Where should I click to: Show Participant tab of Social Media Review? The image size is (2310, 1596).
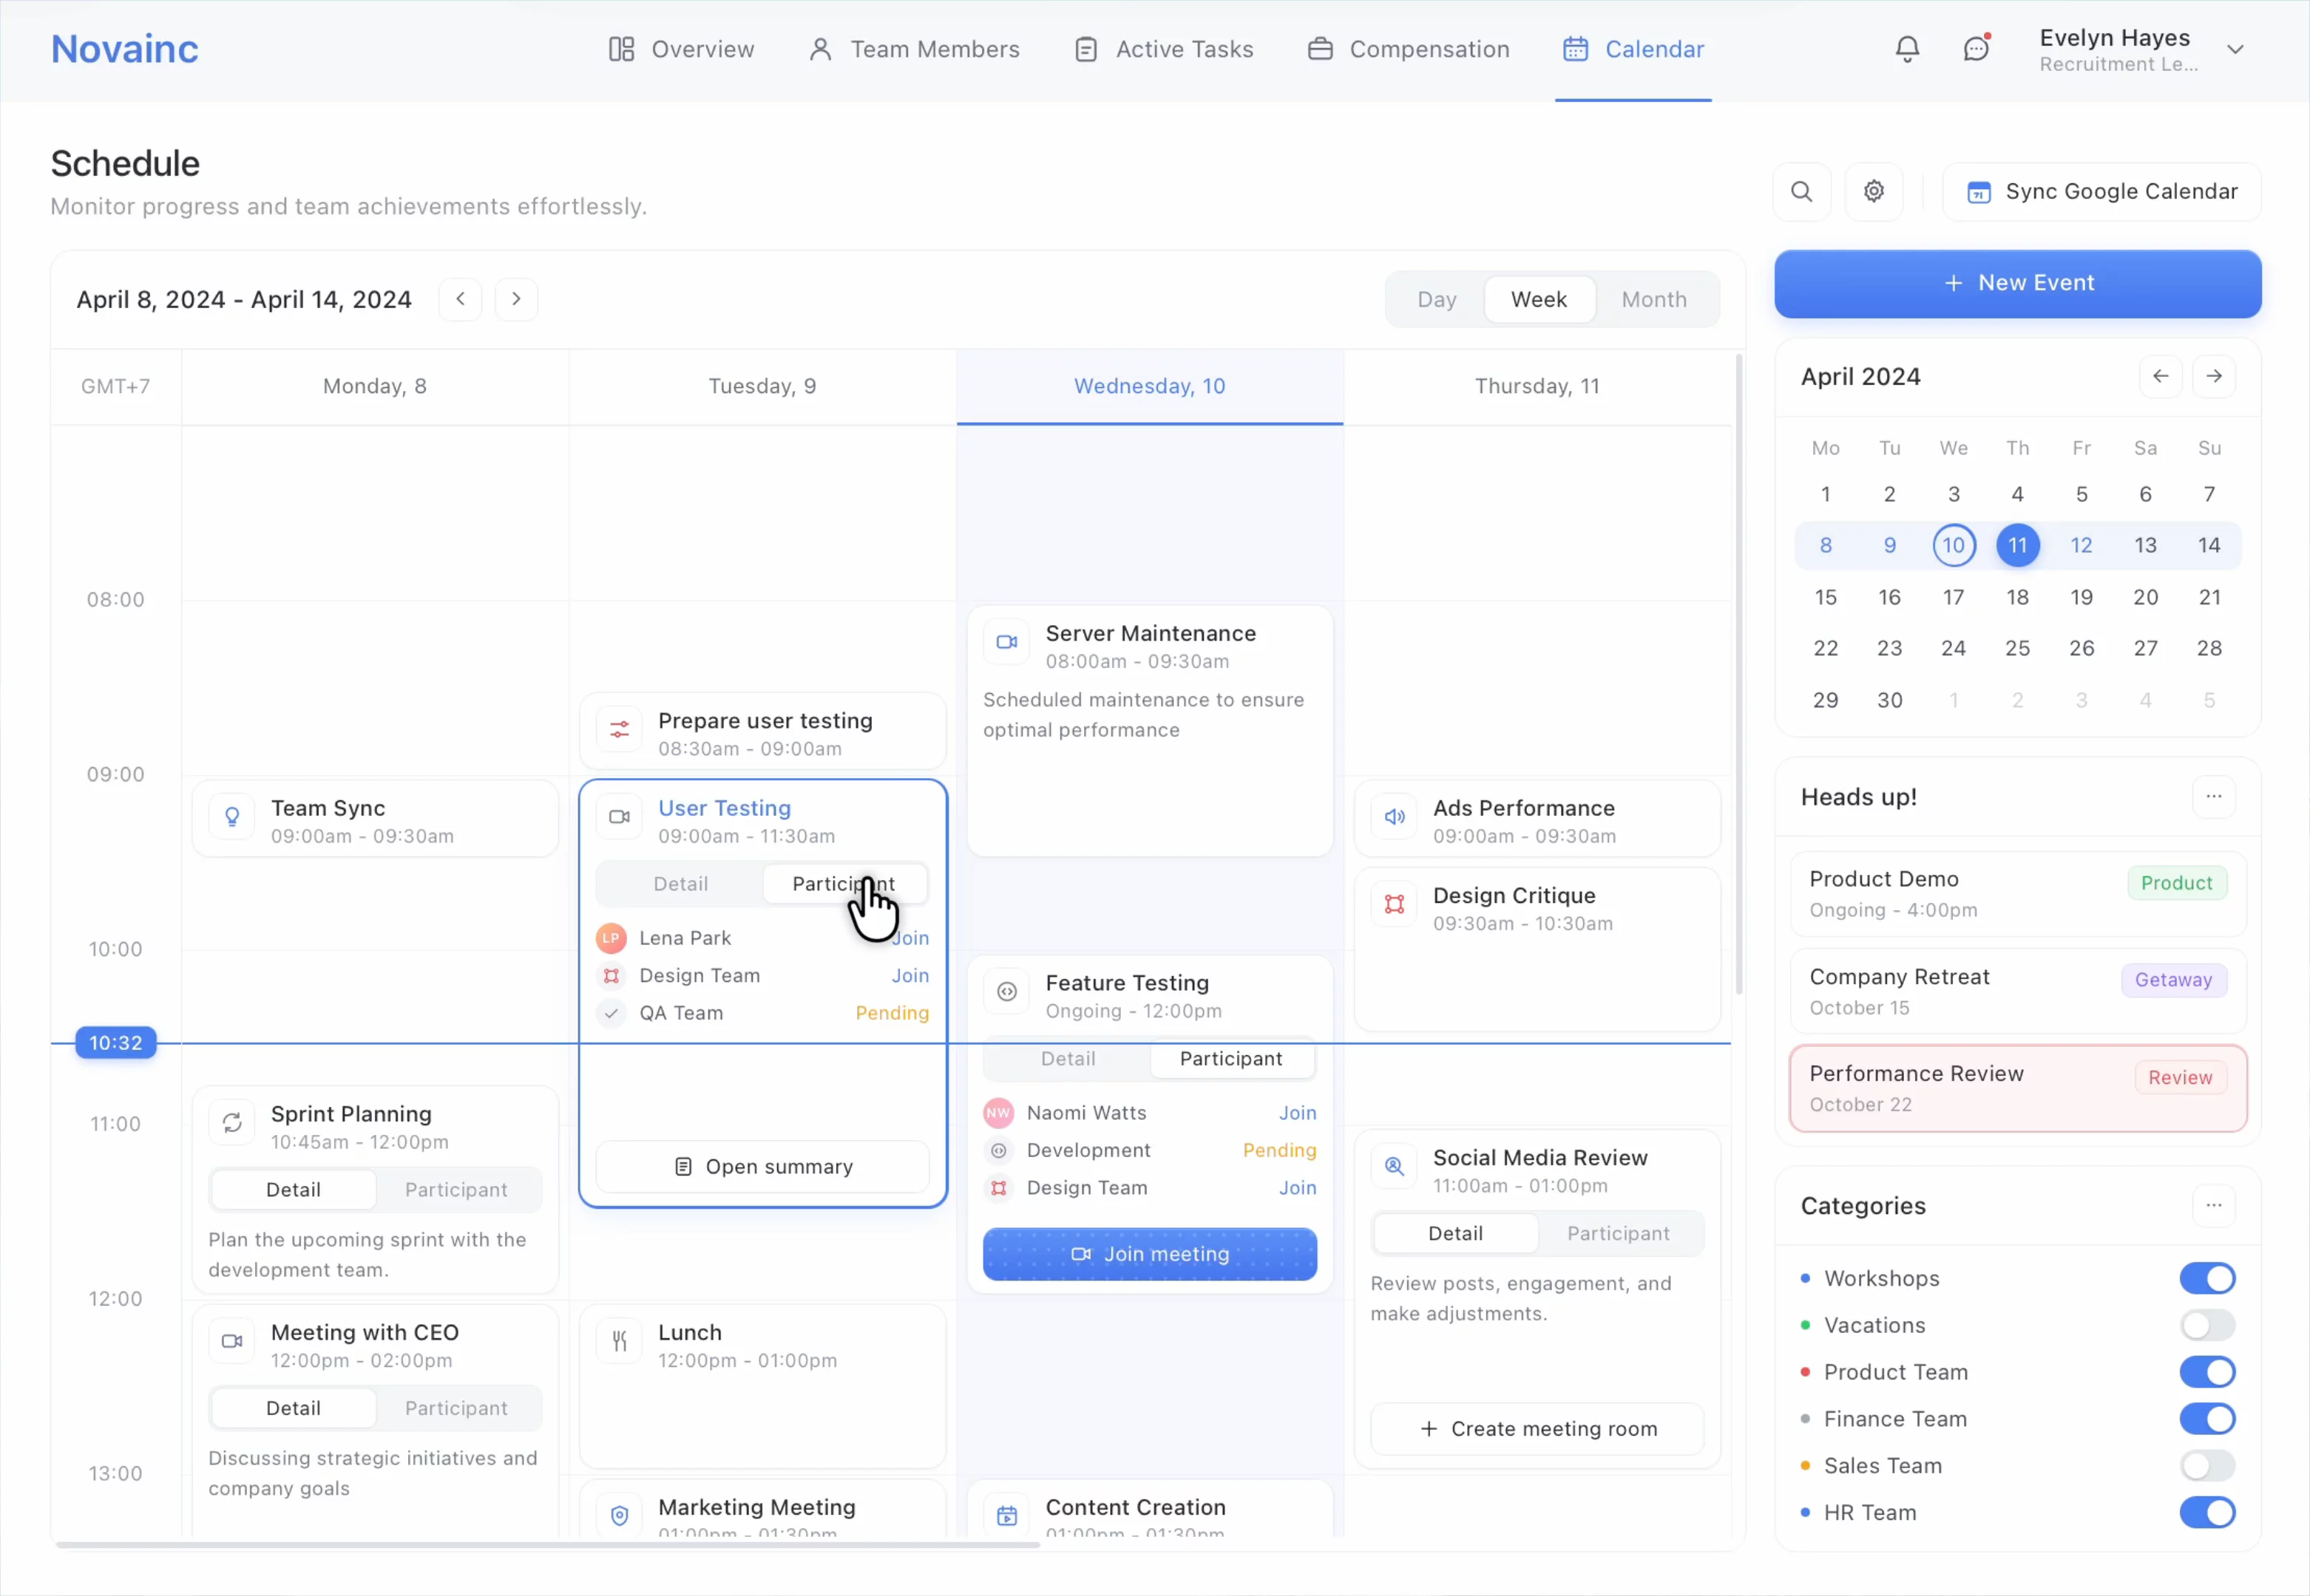(x=1618, y=1234)
